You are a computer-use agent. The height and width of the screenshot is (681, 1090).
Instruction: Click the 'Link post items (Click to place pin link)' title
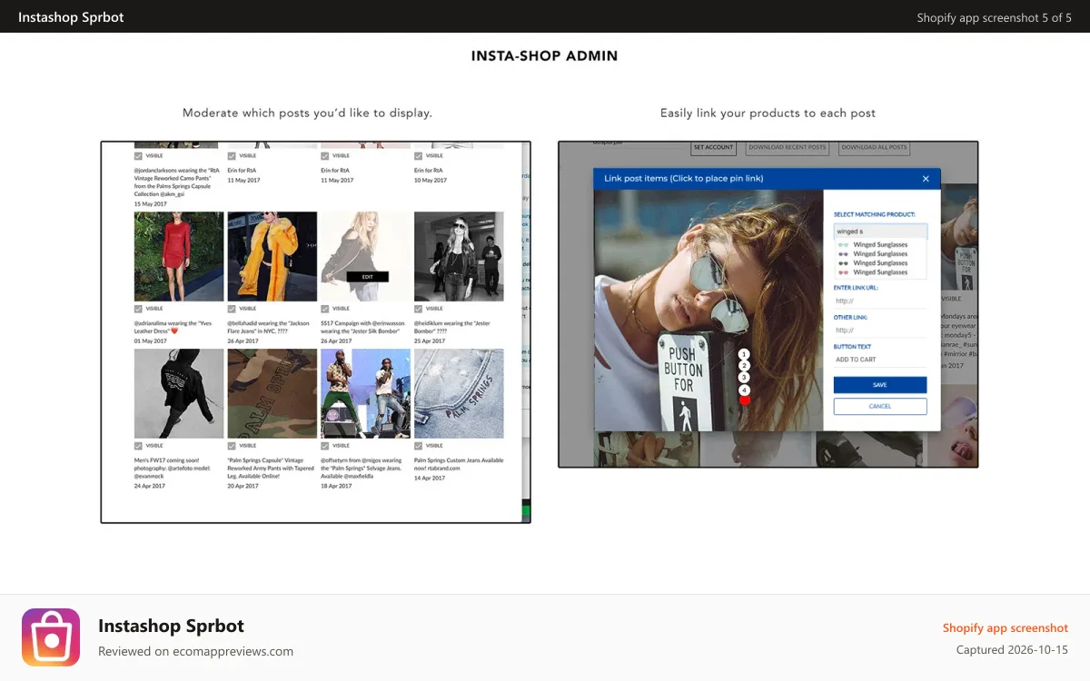[x=683, y=179]
